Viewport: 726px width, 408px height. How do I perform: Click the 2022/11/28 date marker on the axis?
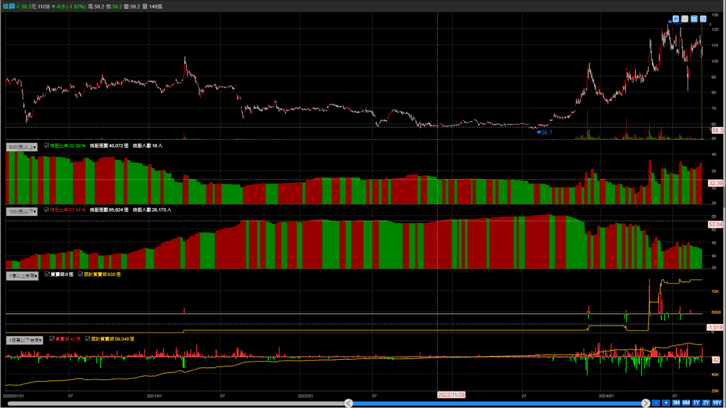coord(451,394)
